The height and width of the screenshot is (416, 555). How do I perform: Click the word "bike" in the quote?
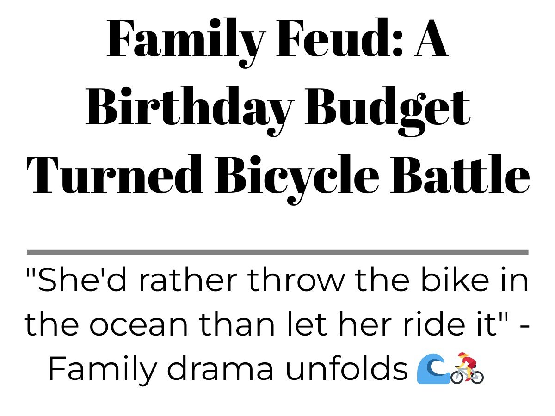pyautogui.click(x=454, y=281)
